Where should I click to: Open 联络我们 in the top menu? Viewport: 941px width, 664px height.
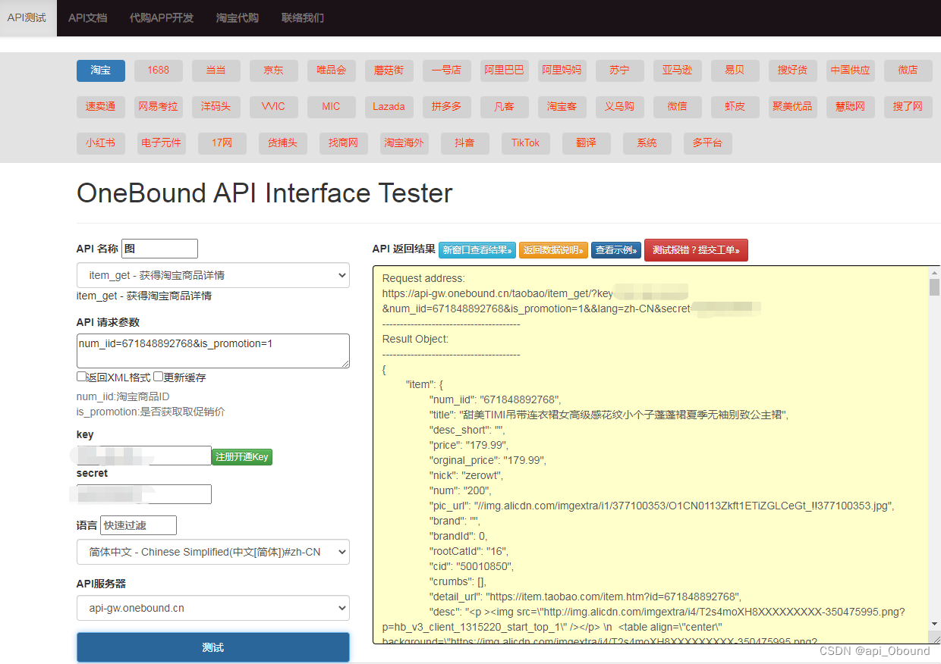302,17
